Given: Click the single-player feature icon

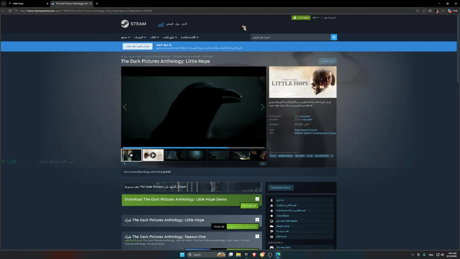Looking at the screenshot, I should click(x=272, y=200).
